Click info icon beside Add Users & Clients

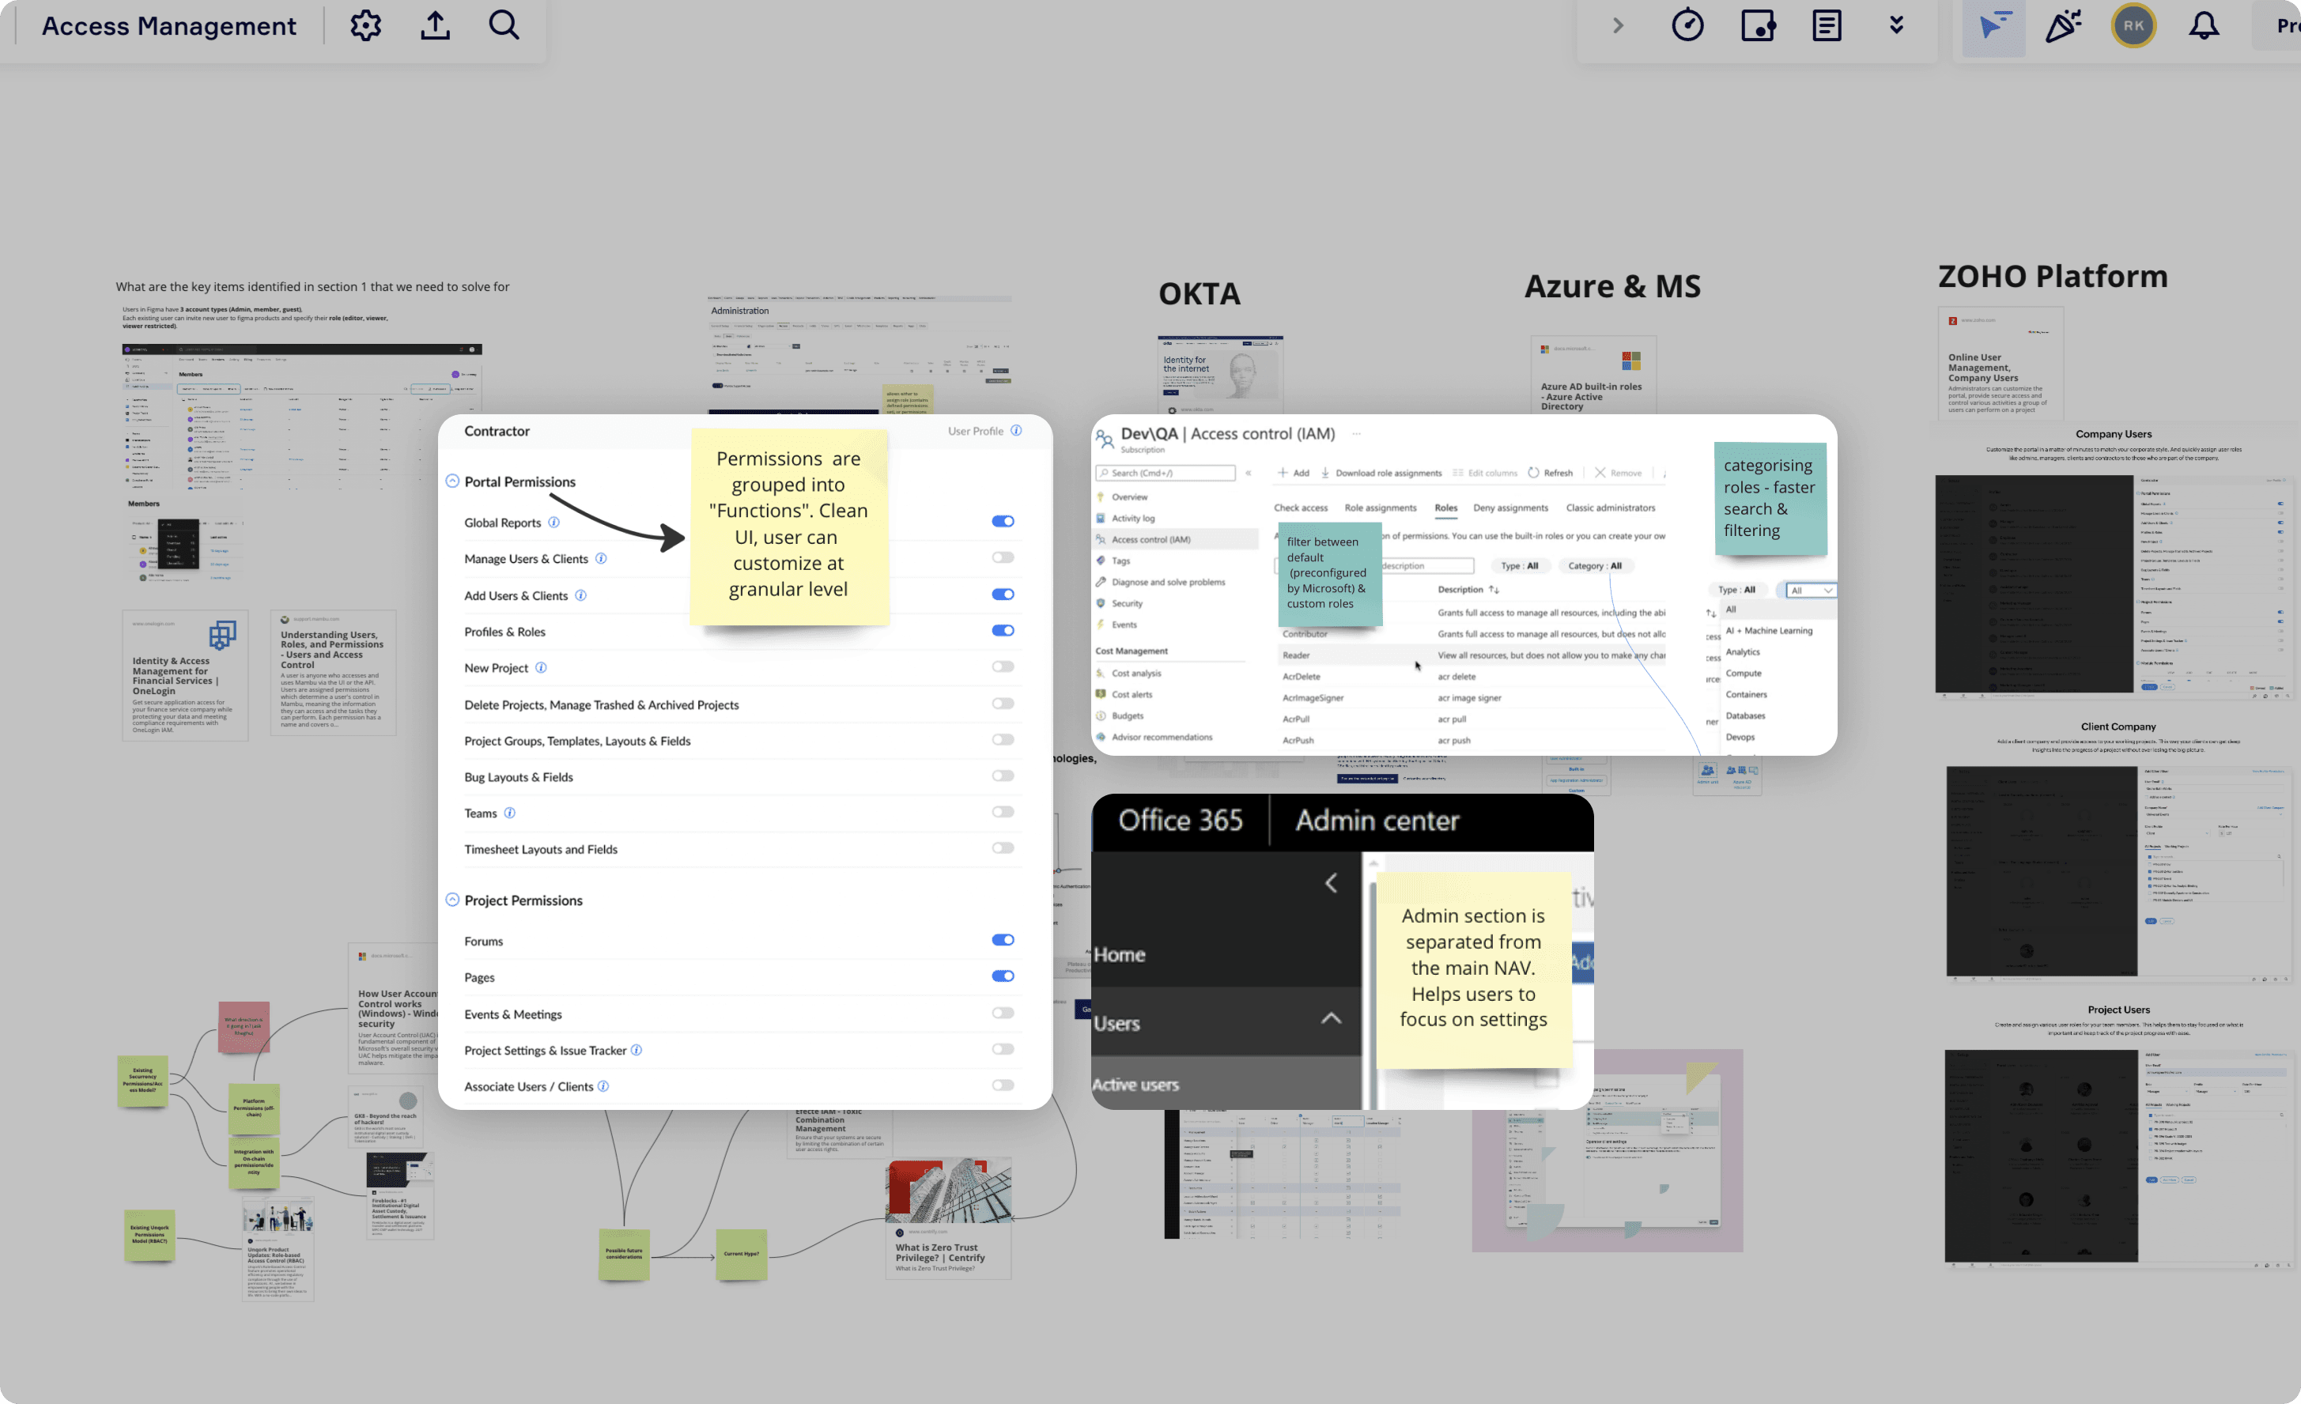pos(581,594)
